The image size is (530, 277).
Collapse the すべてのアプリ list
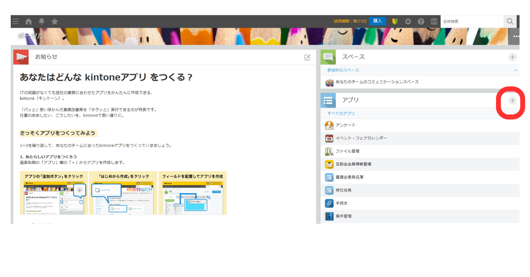click(x=516, y=113)
